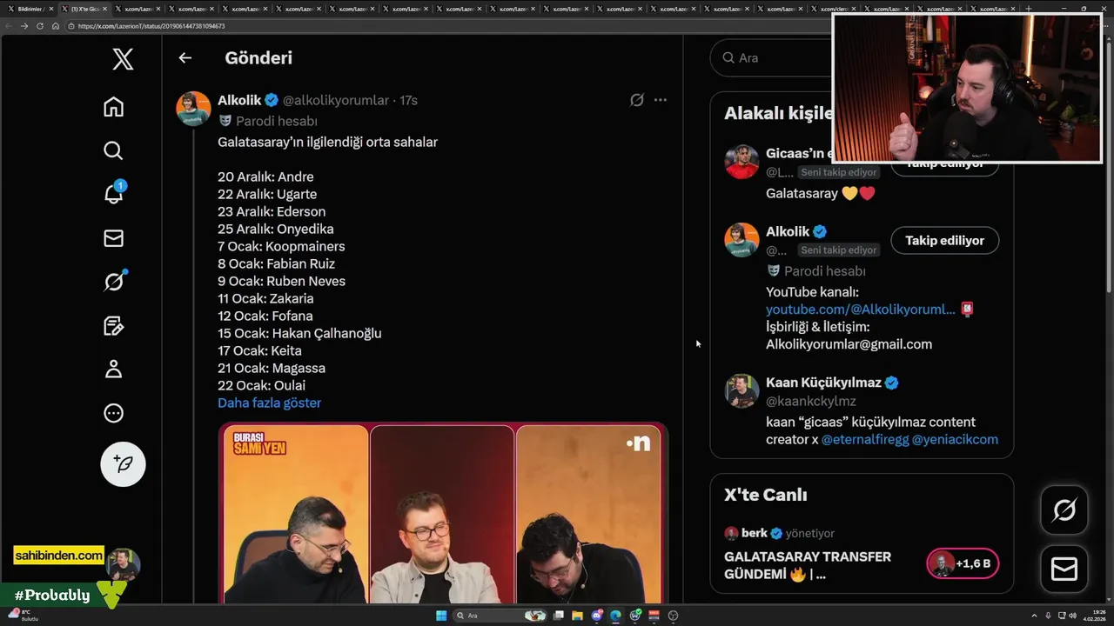Open the Explore search icon in sidebar
The height and width of the screenshot is (626, 1114).
point(113,150)
